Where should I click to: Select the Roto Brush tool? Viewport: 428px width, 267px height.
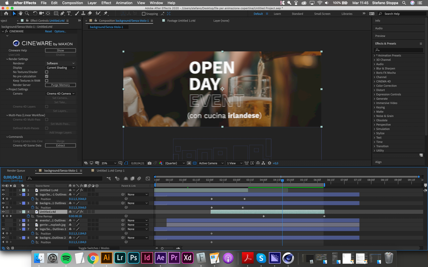coord(98,13)
